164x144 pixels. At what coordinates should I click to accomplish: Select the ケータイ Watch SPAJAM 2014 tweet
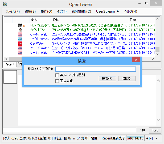pyautogui.click(x=80, y=34)
